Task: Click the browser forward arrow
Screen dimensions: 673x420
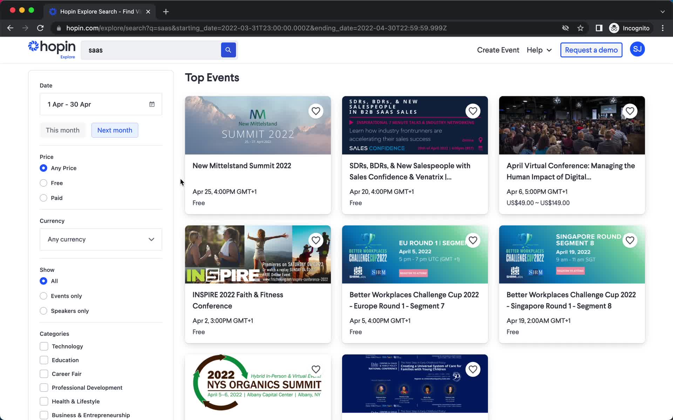Action: (x=25, y=28)
